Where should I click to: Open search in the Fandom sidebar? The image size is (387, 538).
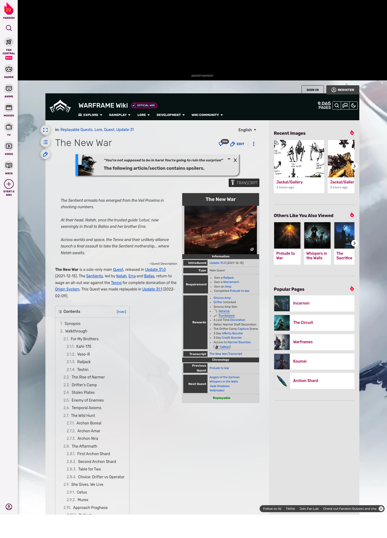(9, 28)
